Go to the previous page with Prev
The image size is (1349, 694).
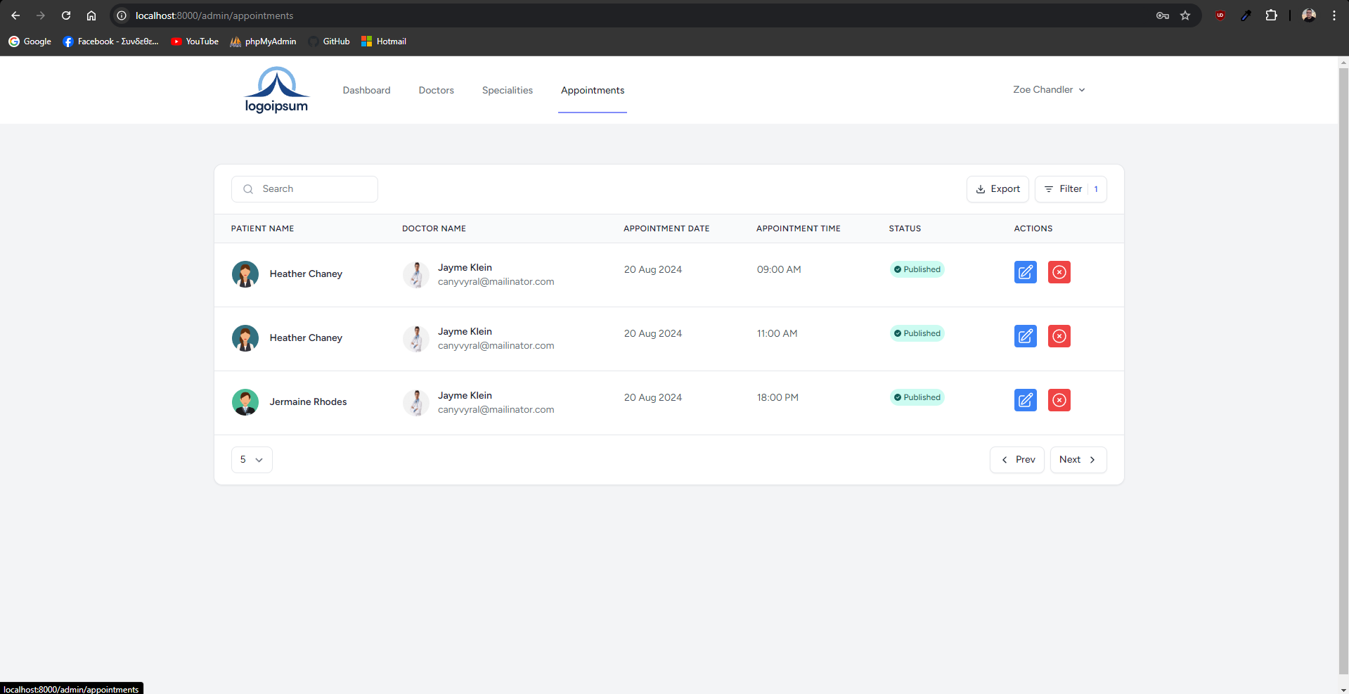[x=1017, y=460]
